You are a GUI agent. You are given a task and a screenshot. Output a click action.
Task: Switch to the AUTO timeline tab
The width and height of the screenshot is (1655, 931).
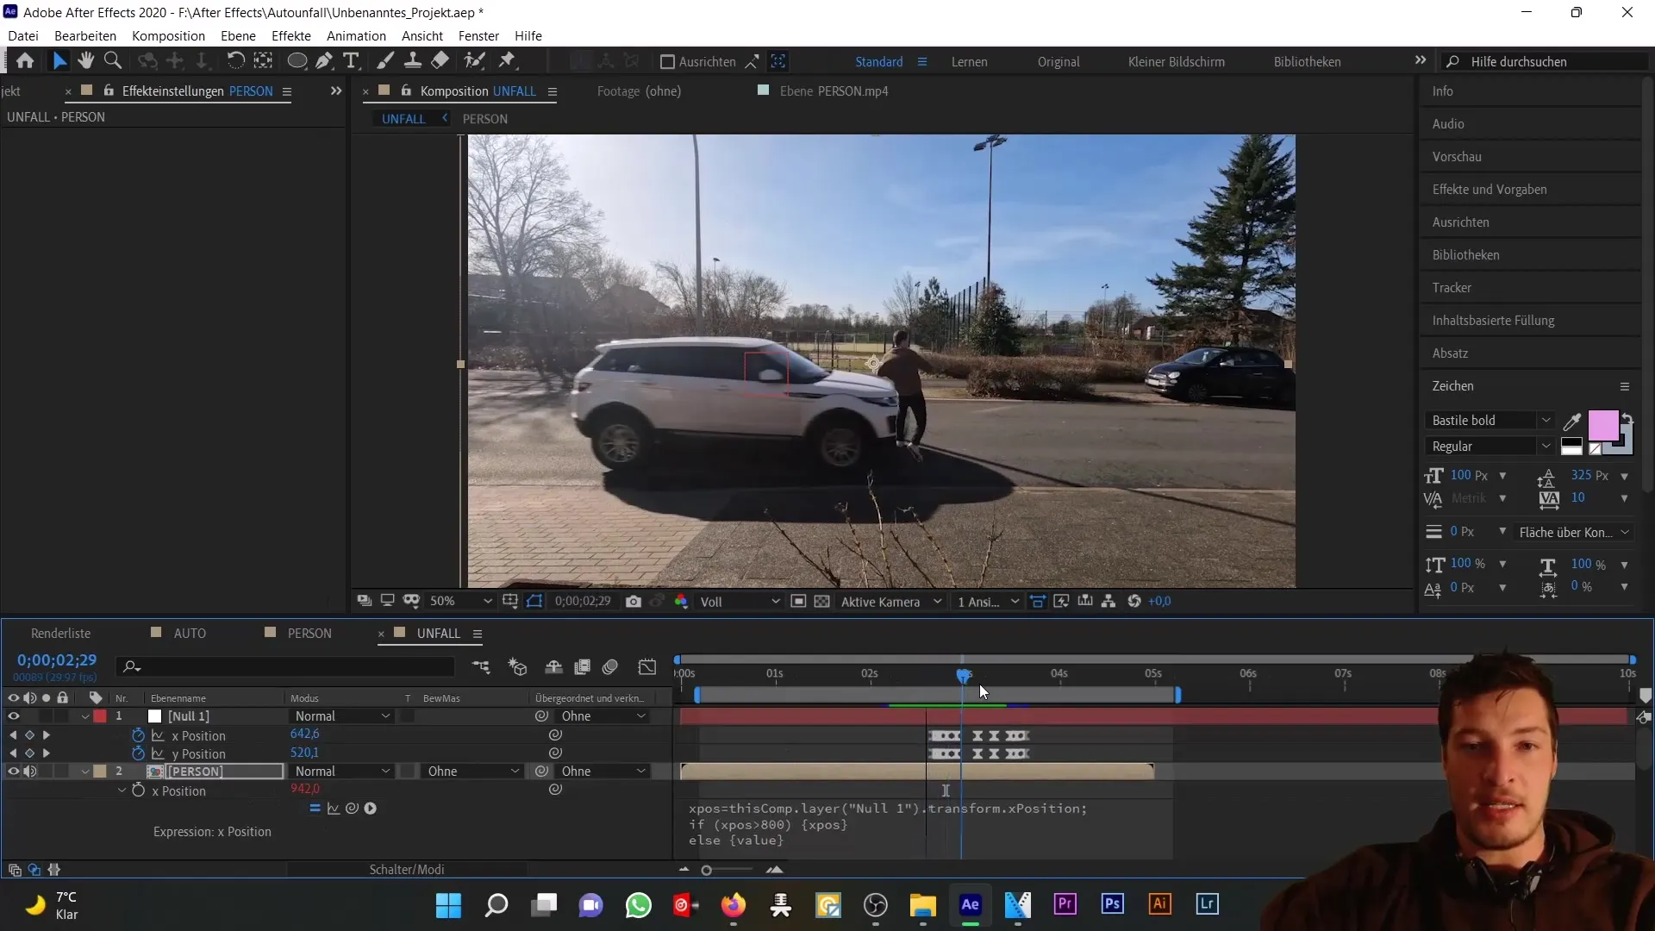point(190,634)
